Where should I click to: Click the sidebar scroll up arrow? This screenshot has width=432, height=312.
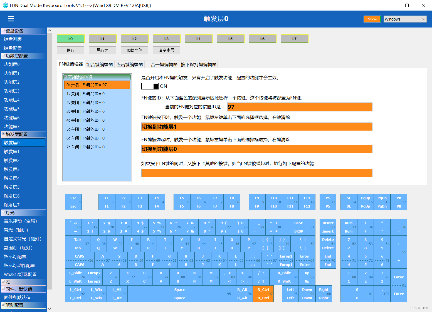tap(50, 31)
